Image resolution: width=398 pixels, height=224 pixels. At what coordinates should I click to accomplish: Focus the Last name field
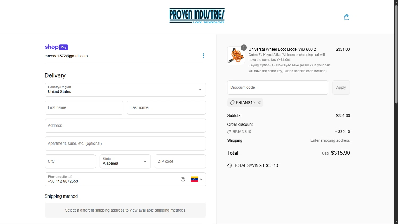coord(166,107)
